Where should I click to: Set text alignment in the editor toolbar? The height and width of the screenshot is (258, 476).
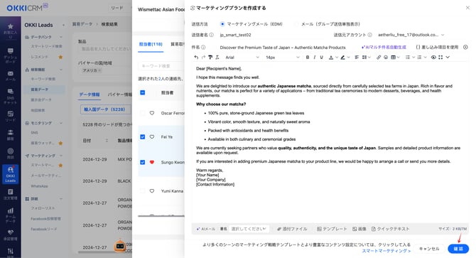click(357, 57)
